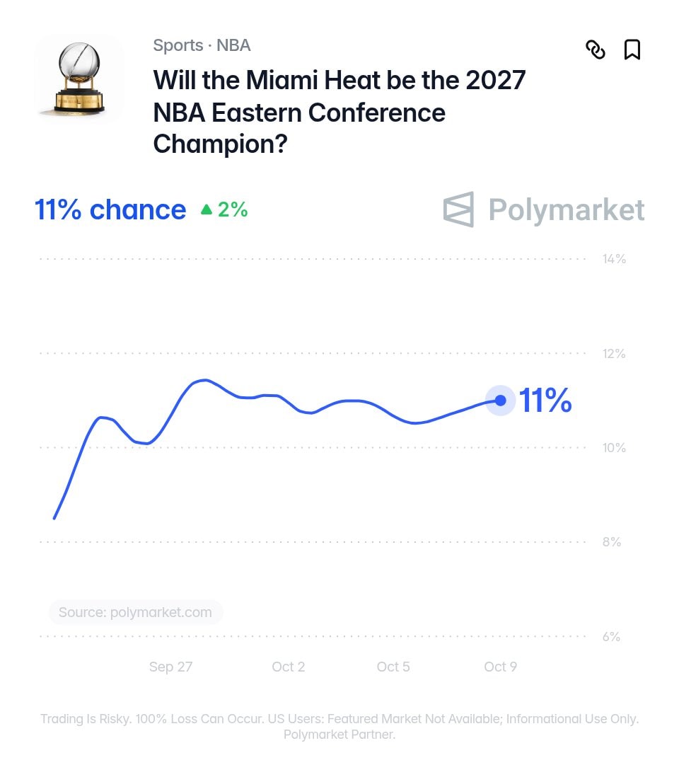Copy the market link icon
The height and width of the screenshot is (777, 679).
tap(596, 50)
